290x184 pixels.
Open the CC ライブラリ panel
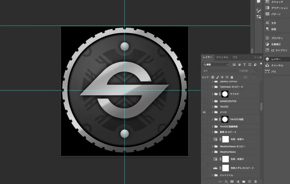(278, 50)
